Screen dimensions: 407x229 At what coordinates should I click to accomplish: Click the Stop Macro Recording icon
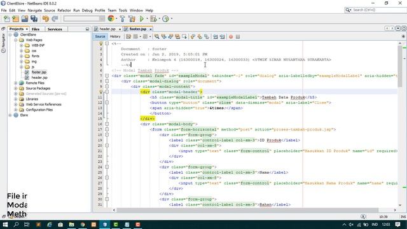click(x=238, y=37)
